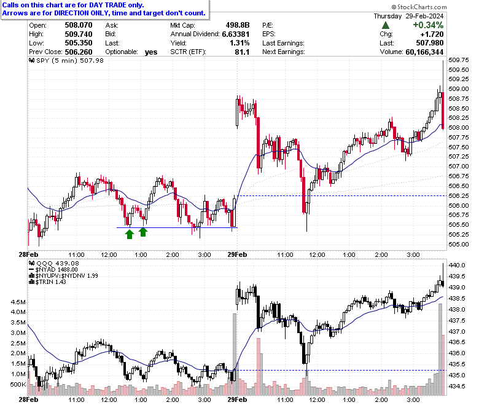Click the Last value 507.980
The width and height of the screenshot is (479, 405).
pyautogui.click(x=430, y=43)
